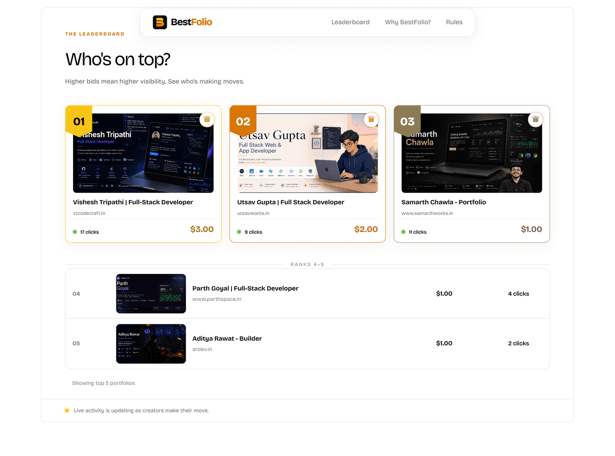The width and height of the screenshot is (615, 456).
Task: Click title Parth Goyal | Full-Stack Developer
Action: 245,288
